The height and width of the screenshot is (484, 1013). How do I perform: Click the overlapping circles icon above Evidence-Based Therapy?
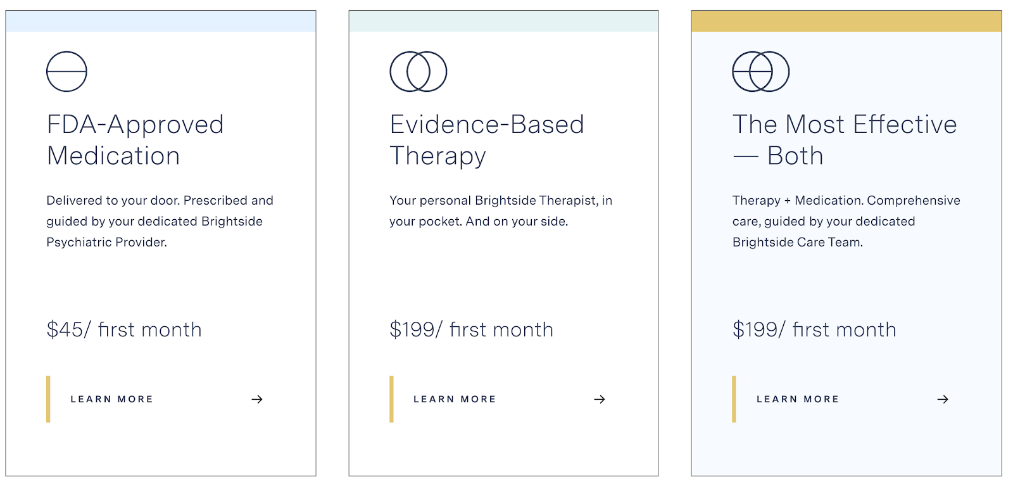418,72
